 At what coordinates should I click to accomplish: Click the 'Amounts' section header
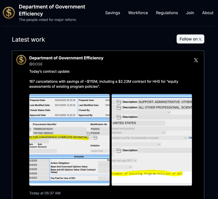79,157
